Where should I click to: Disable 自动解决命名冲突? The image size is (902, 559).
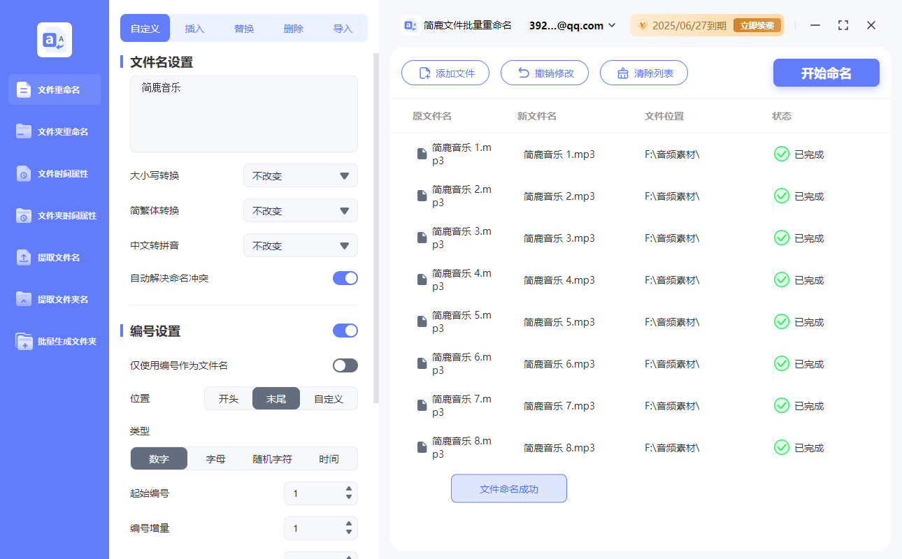click(x=345, y=277)
